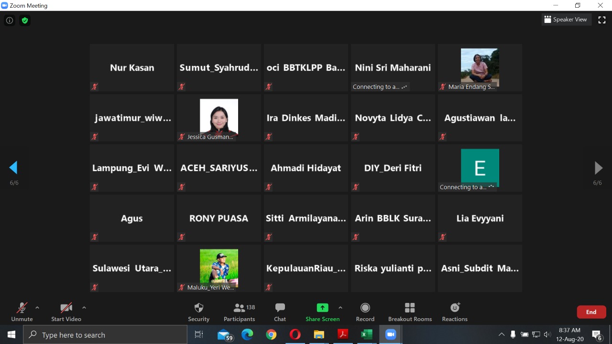The height and width of the screenshot is (344, 612).
Task: Open volume control in system tray
Action: coord(547,335)
